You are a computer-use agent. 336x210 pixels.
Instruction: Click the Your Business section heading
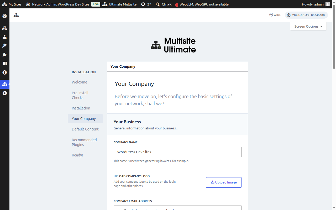point(127,122)
